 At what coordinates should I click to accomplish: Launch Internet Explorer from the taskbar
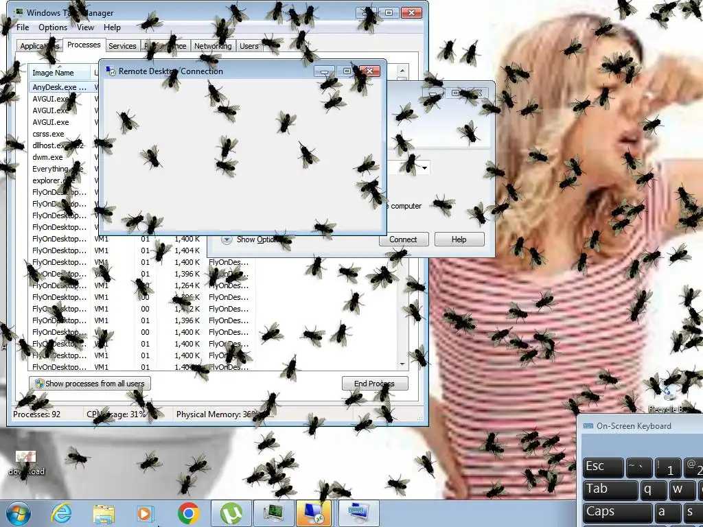click(61, 513)
